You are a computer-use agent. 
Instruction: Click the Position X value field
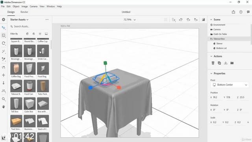216,97
